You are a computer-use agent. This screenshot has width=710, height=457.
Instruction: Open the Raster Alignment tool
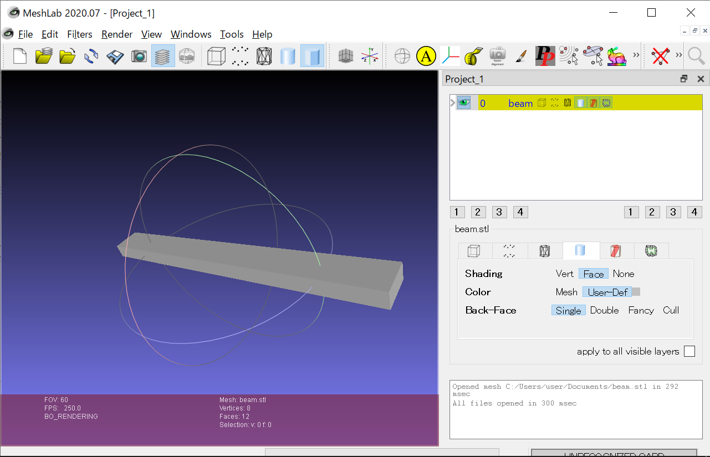pos(497,56)
